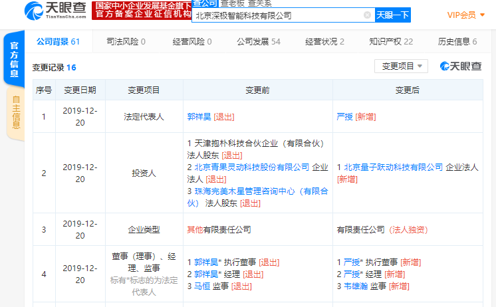Clear the search box with the X icon
This screenshot has width=496, height=307.
tap(367, 15)
